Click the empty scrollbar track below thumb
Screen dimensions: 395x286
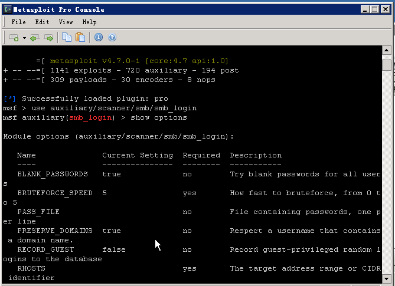pos(386,172)
